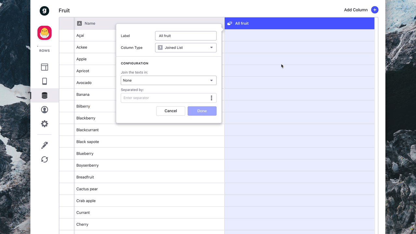Screen dimensions: 416x234
Task: Open the user profile icon in sidebar
Action: [45, 110]
